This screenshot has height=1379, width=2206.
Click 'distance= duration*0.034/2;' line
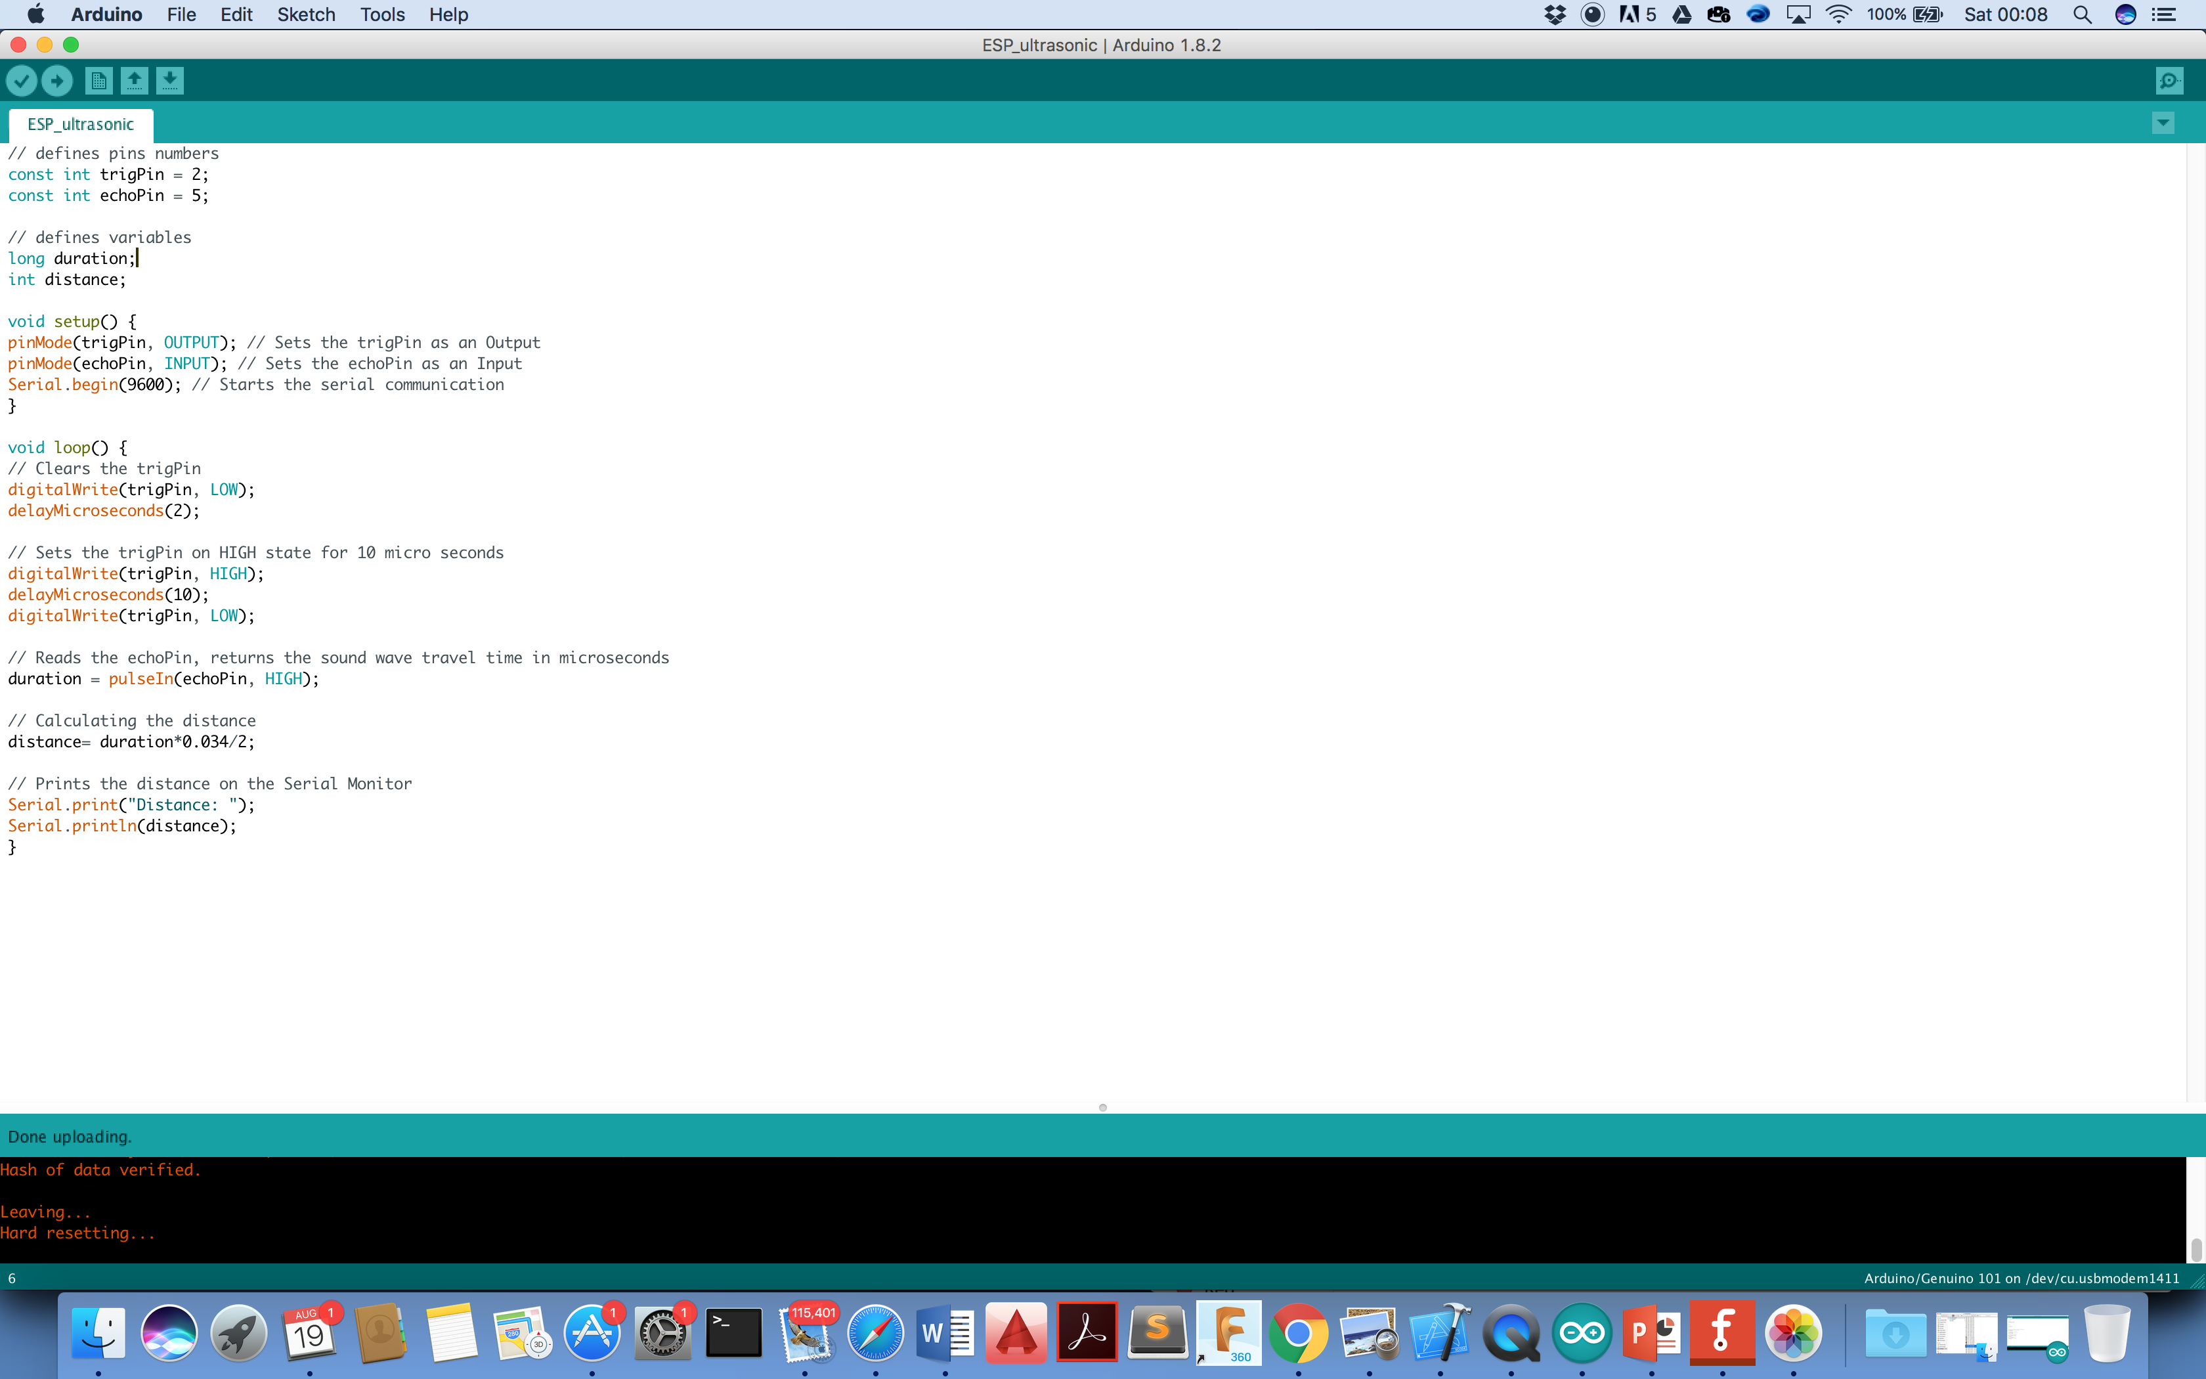tap(131, 741)
